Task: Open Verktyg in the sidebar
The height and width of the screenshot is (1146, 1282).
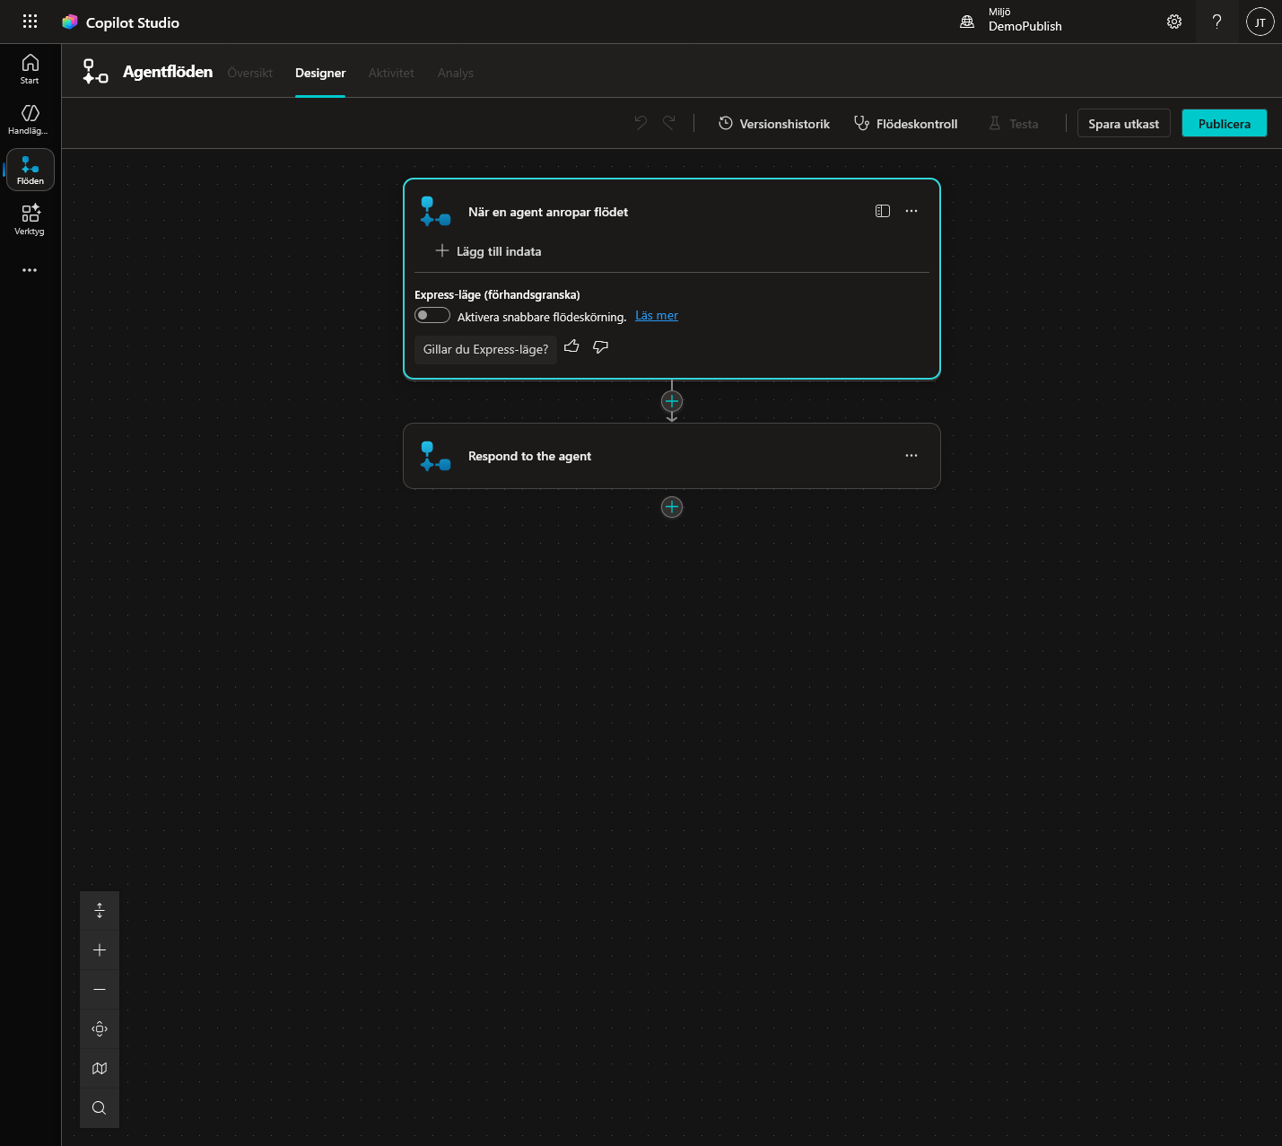Action: pyautogui.click(x=30, y=220)
